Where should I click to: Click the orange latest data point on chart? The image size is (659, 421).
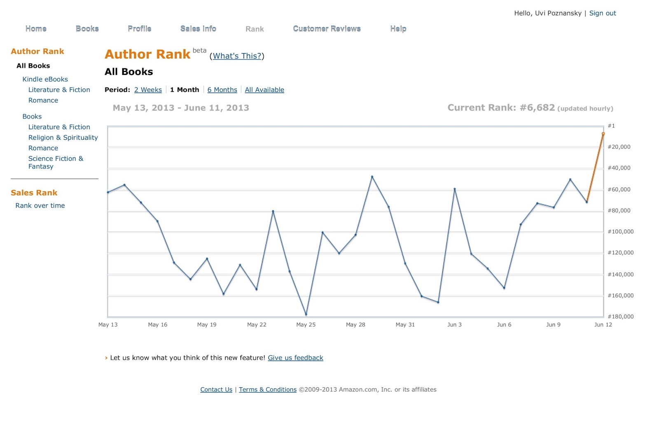tap(603, 134)
